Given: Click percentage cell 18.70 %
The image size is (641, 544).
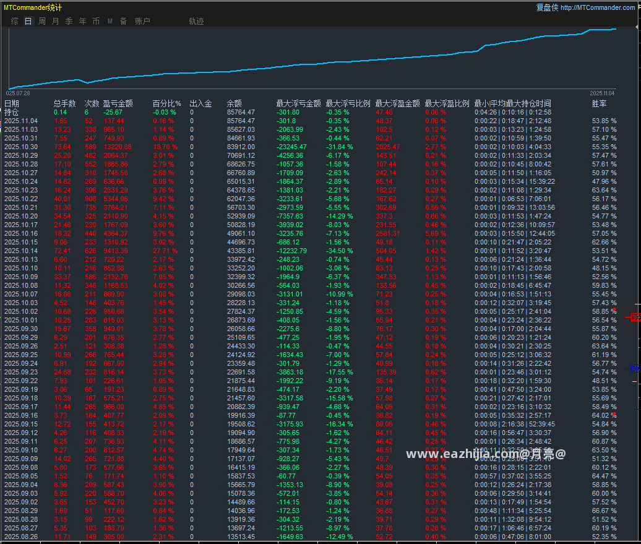Looking at the screenshot, I should point(165,147).
